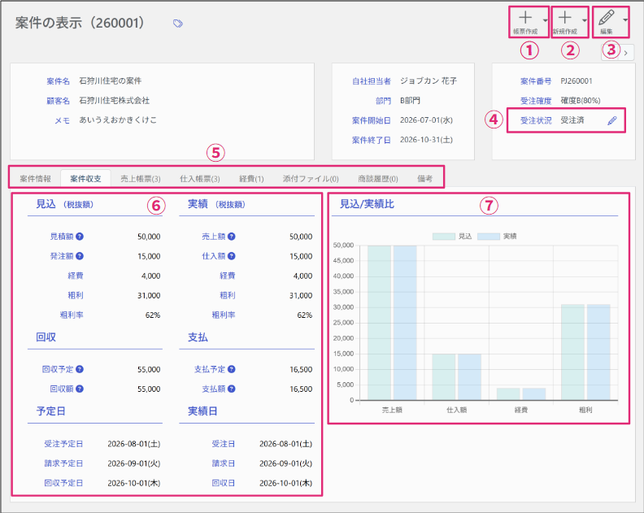Screen dimensions: 644x513
Task: Open the 備考 tab
Action: point(424,179)
